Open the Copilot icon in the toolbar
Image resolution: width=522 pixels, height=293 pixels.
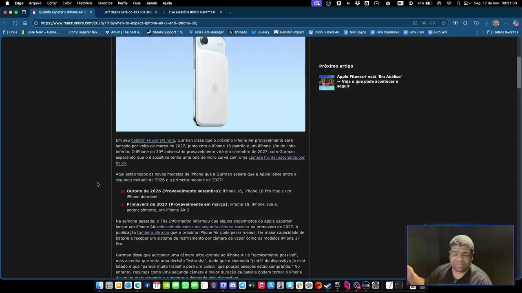516,23
